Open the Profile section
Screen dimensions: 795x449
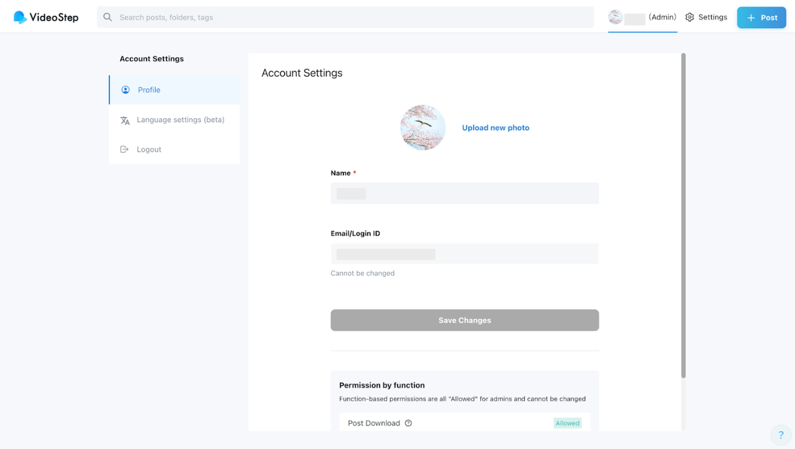pos(149,90)
